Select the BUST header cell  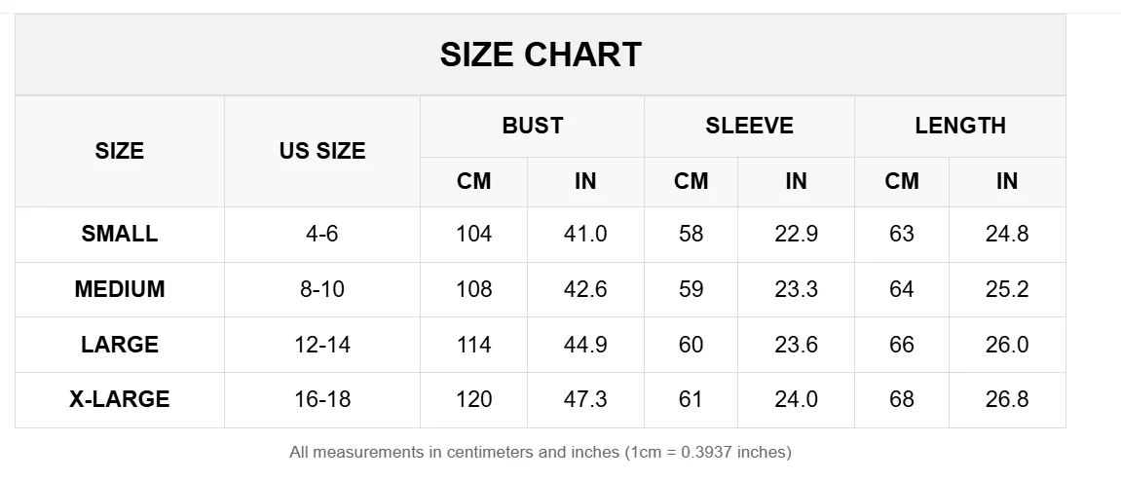tap(532, 126)
